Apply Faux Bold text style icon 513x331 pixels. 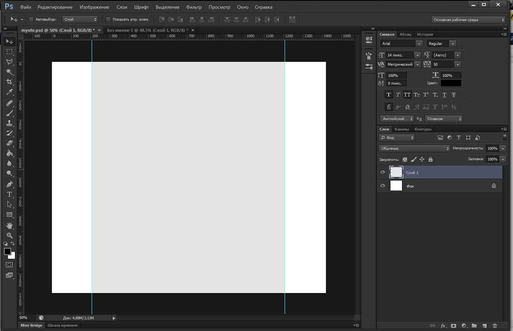click(388, 95)
